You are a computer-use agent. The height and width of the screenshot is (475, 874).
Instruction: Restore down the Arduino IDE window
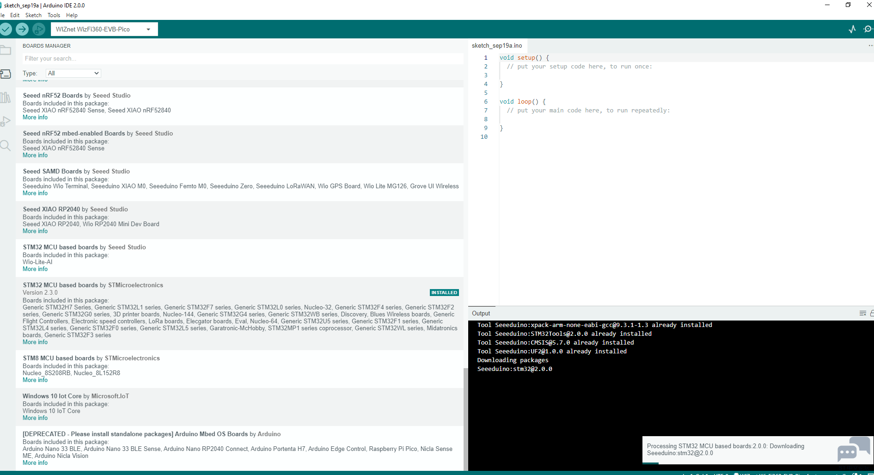coord(848,5)
